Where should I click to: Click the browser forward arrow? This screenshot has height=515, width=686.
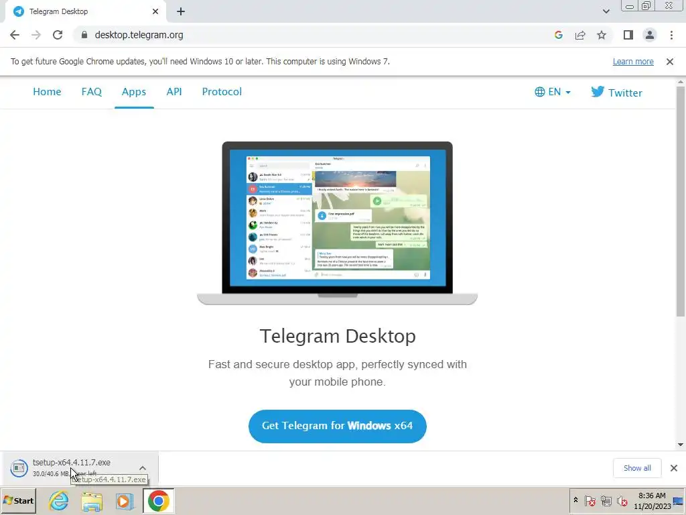(36, 35)
